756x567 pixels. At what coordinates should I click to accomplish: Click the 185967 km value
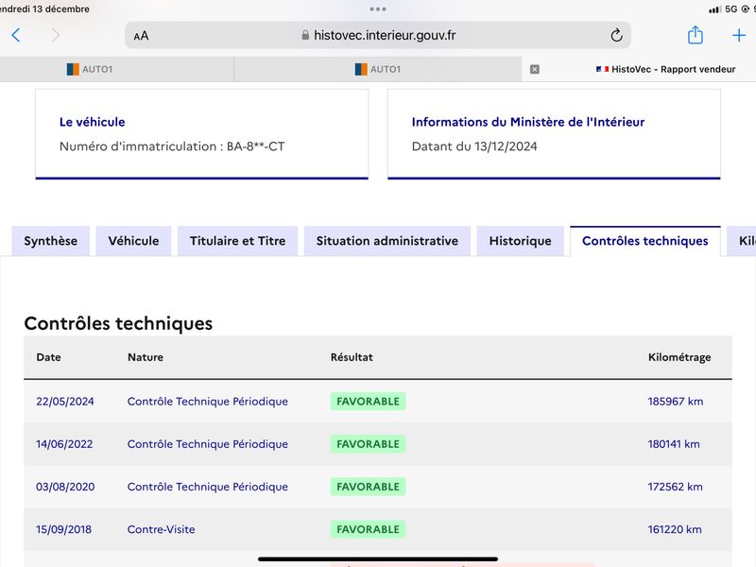[676, 401]
